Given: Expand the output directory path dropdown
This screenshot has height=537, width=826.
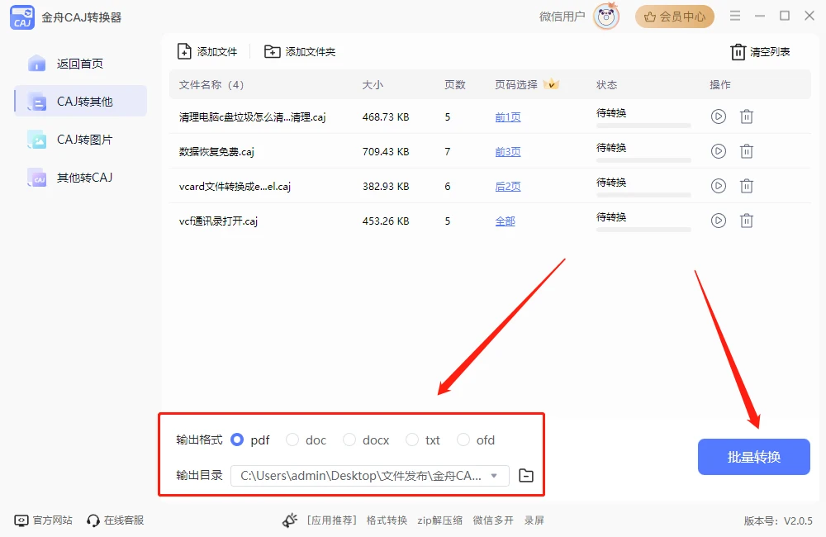Looking at the screenshot, I should (x=494, y=475).
